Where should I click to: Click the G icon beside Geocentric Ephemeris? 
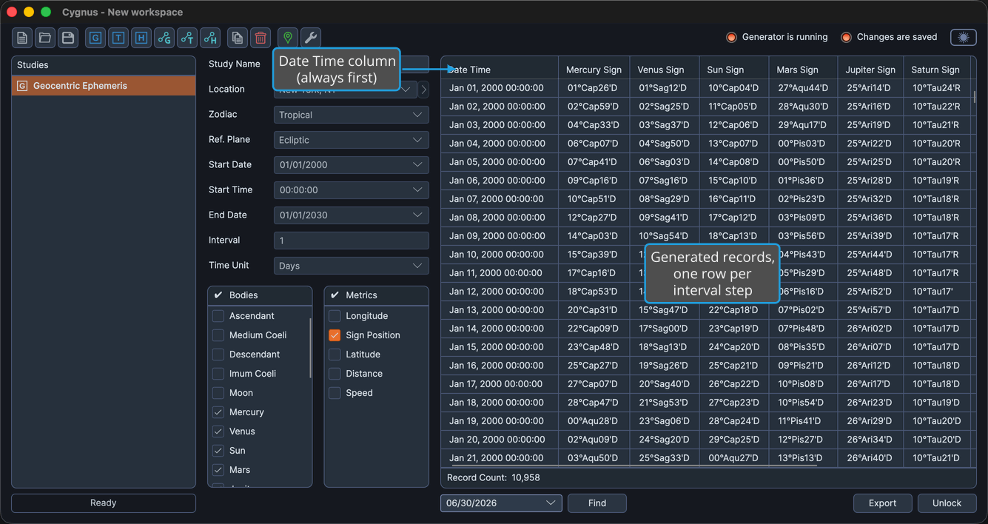[x=22, y=86]
